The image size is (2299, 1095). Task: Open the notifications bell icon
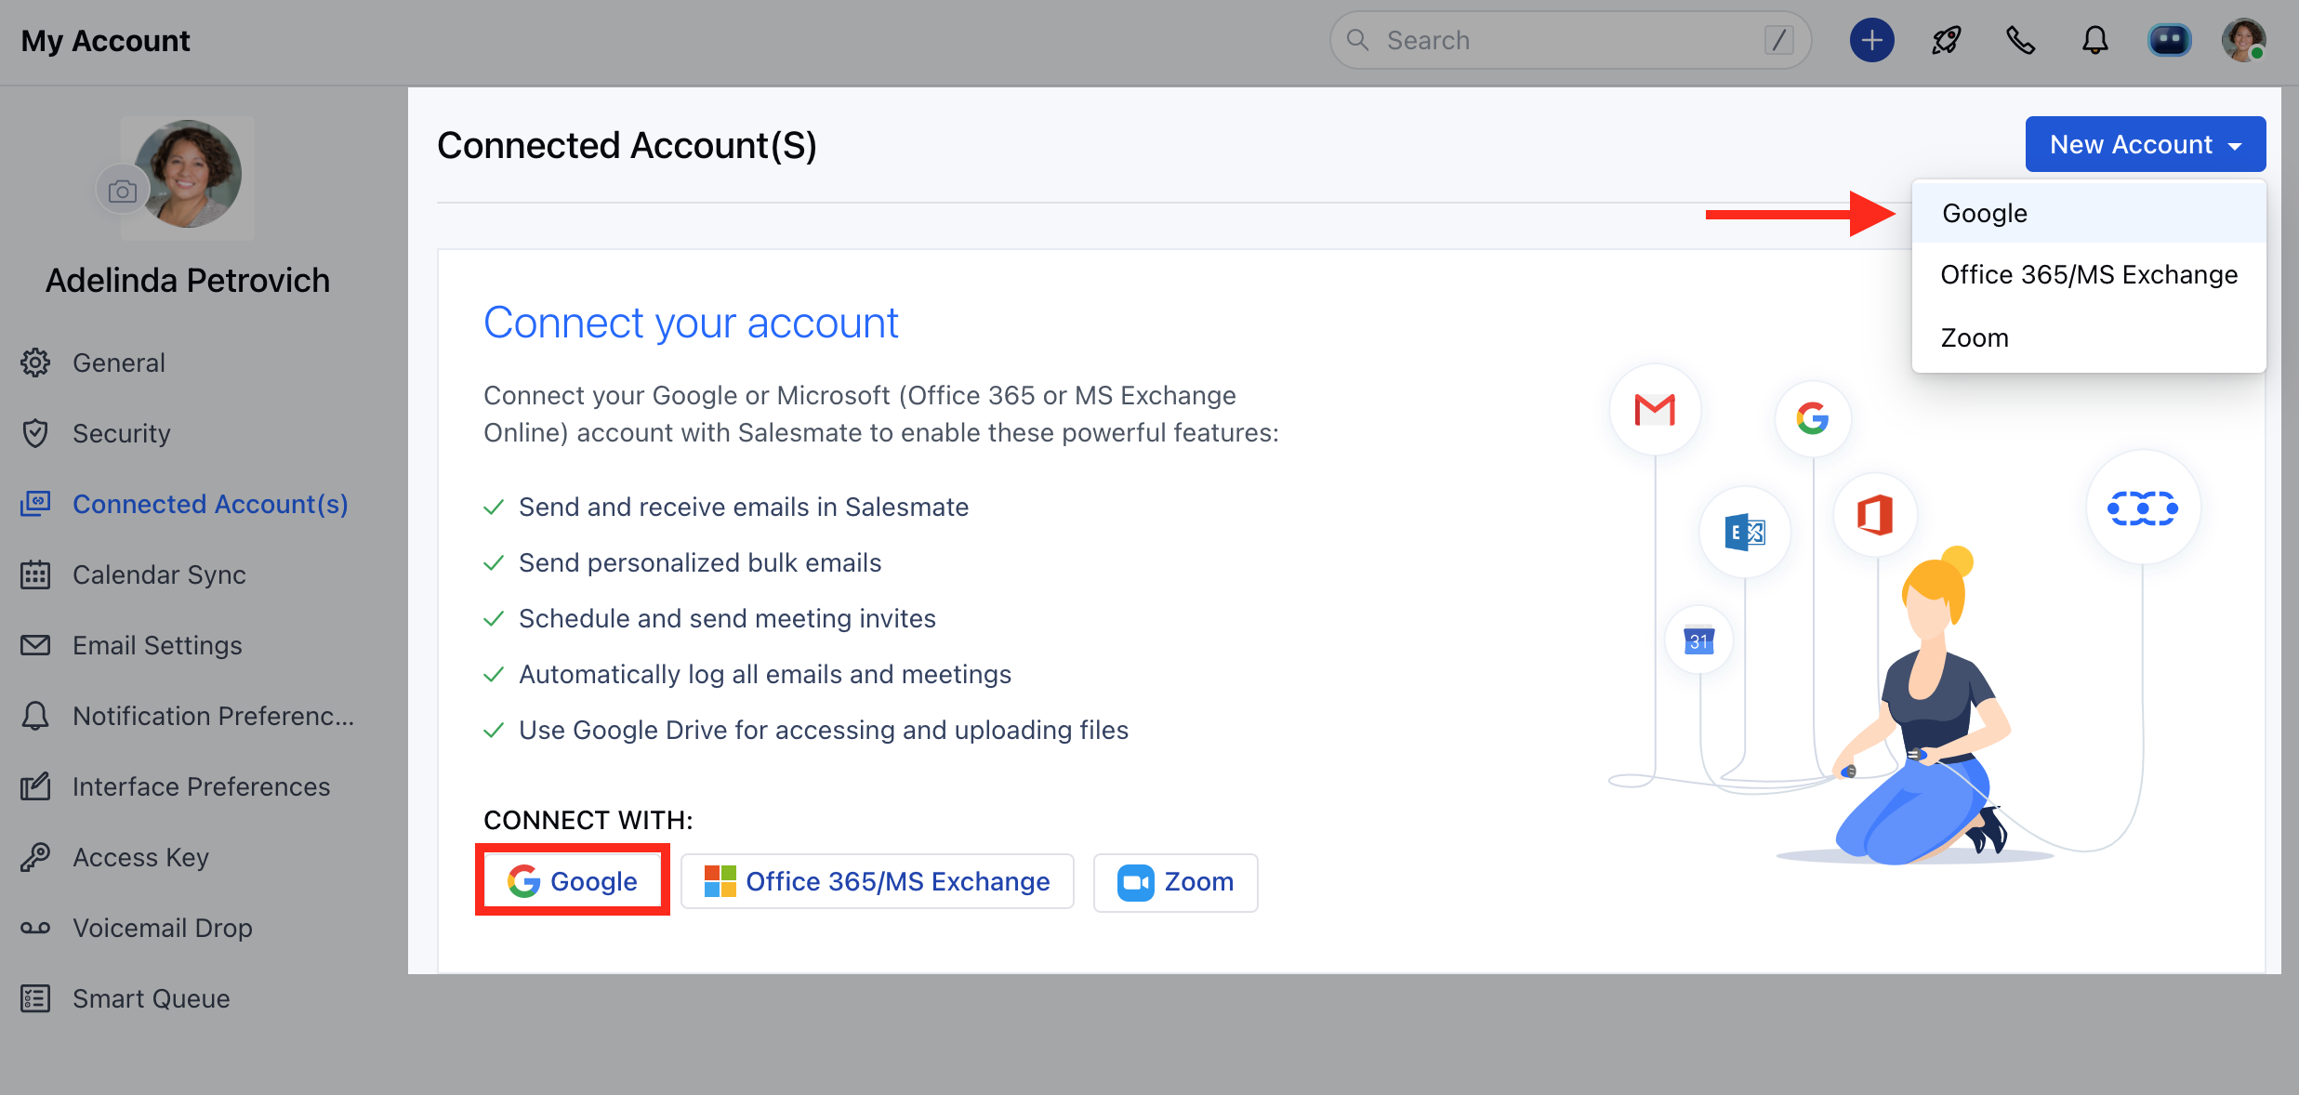tap(2094, 41)
